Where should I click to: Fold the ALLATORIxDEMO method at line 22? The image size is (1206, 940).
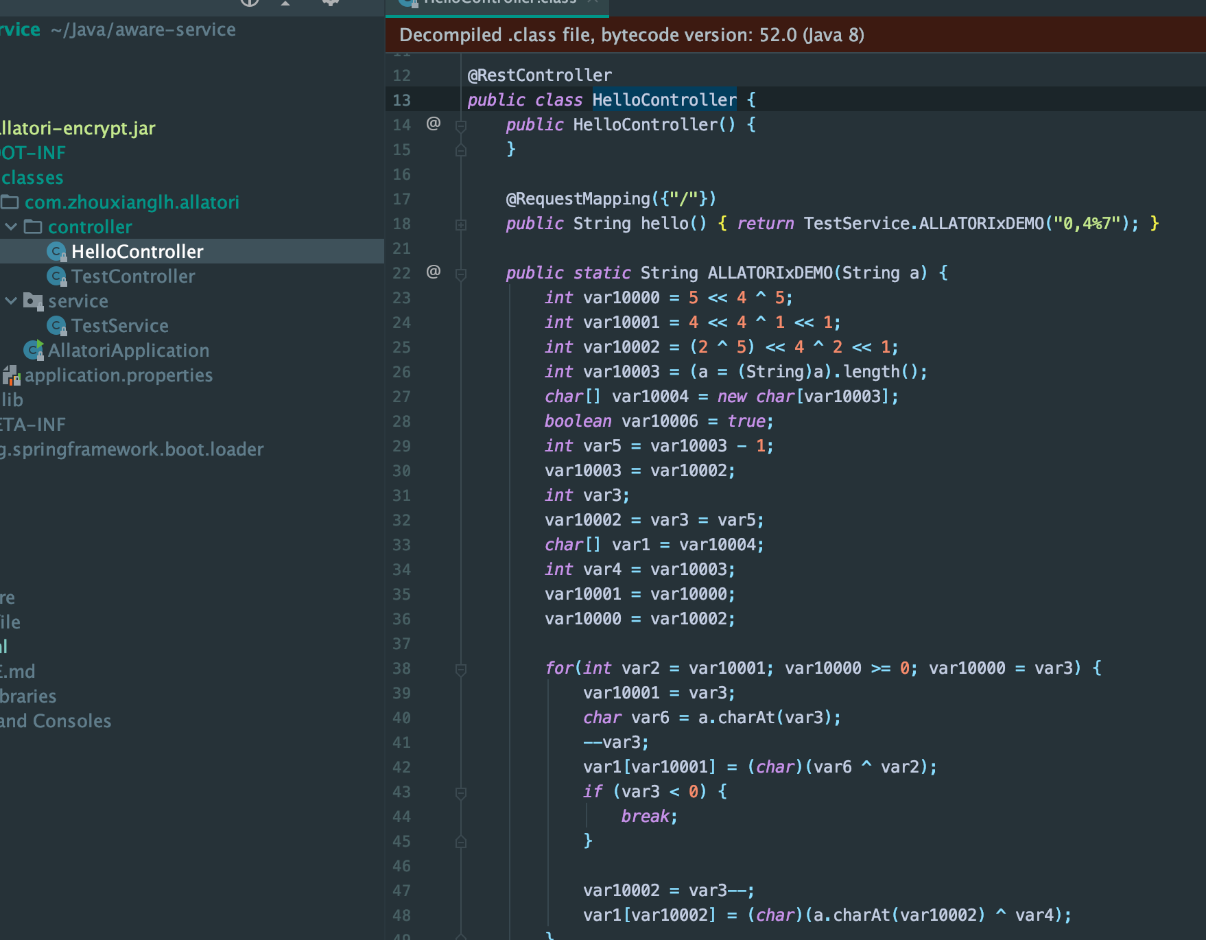[461, 274]
